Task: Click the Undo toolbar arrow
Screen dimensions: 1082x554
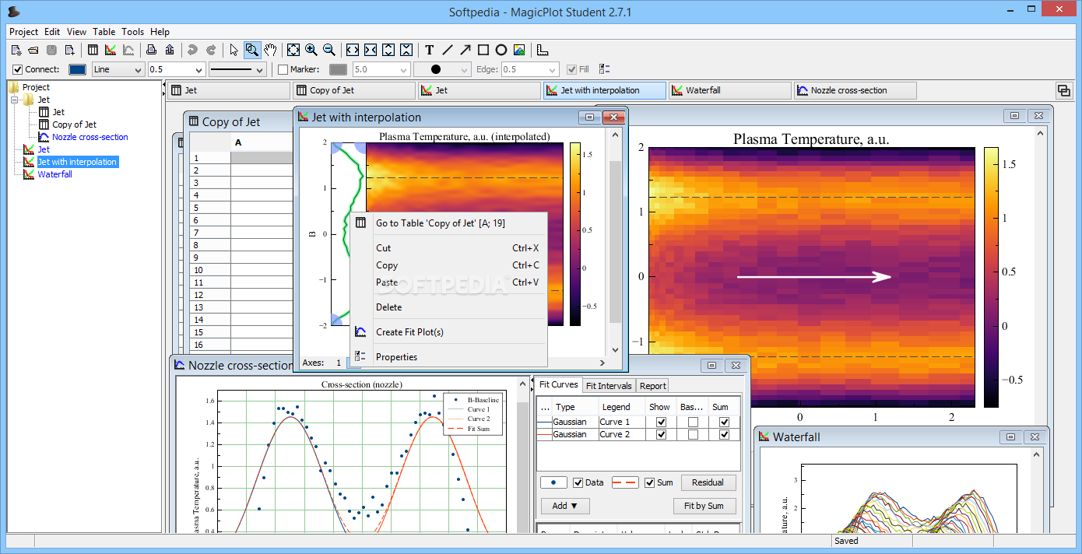Action: click(x=192, y=50)
